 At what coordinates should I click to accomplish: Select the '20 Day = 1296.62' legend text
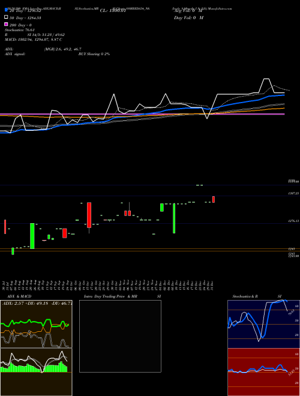[25, 11]
